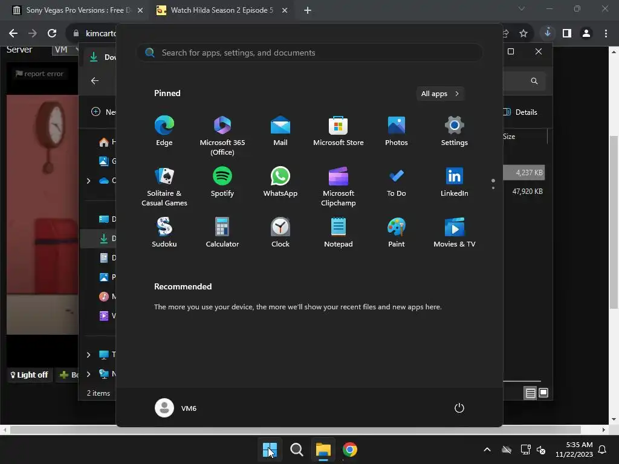Open Movies & TV
Viewport: 619px width, 464px height.
(x=455, y=233)
